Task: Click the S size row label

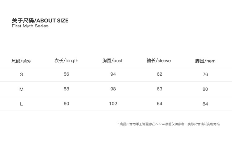Action: (x=21, y=74)
